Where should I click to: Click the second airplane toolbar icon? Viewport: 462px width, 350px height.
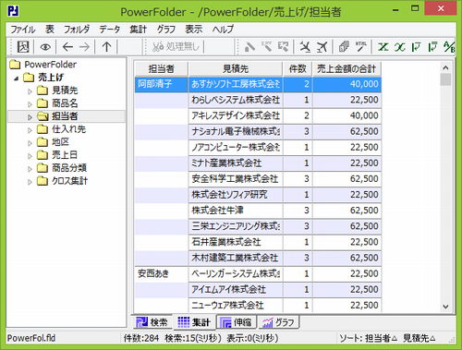(x=322, y=47)
